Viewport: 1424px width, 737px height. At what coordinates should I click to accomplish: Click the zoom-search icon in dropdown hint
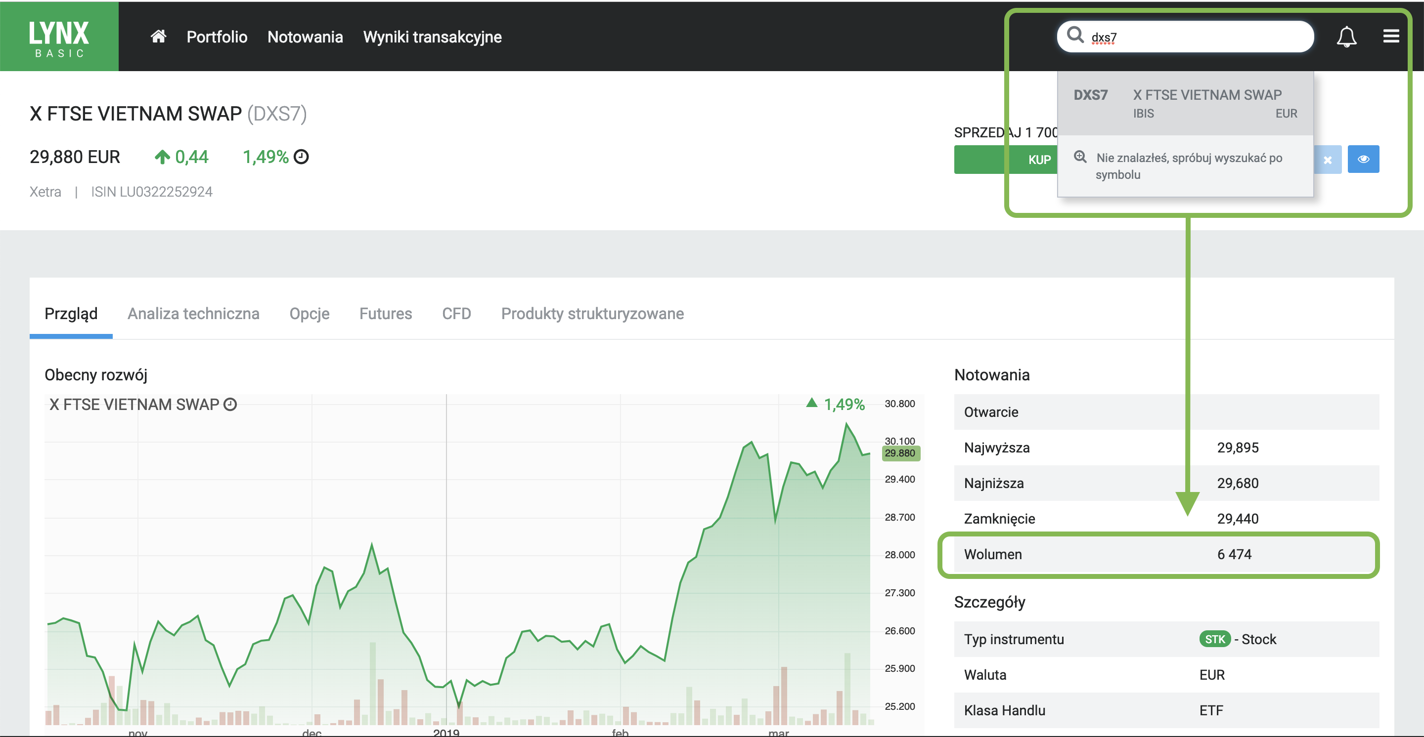click(1079, 158)
